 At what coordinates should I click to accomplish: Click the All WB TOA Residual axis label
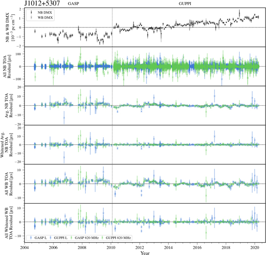pos(10,183)
